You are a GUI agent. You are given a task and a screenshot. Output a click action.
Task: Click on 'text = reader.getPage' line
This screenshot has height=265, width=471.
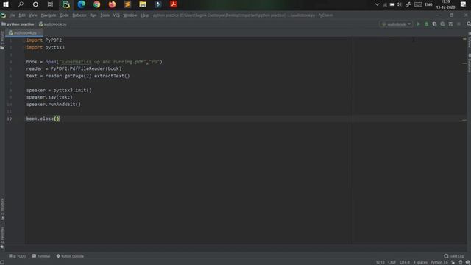[78, 76]
